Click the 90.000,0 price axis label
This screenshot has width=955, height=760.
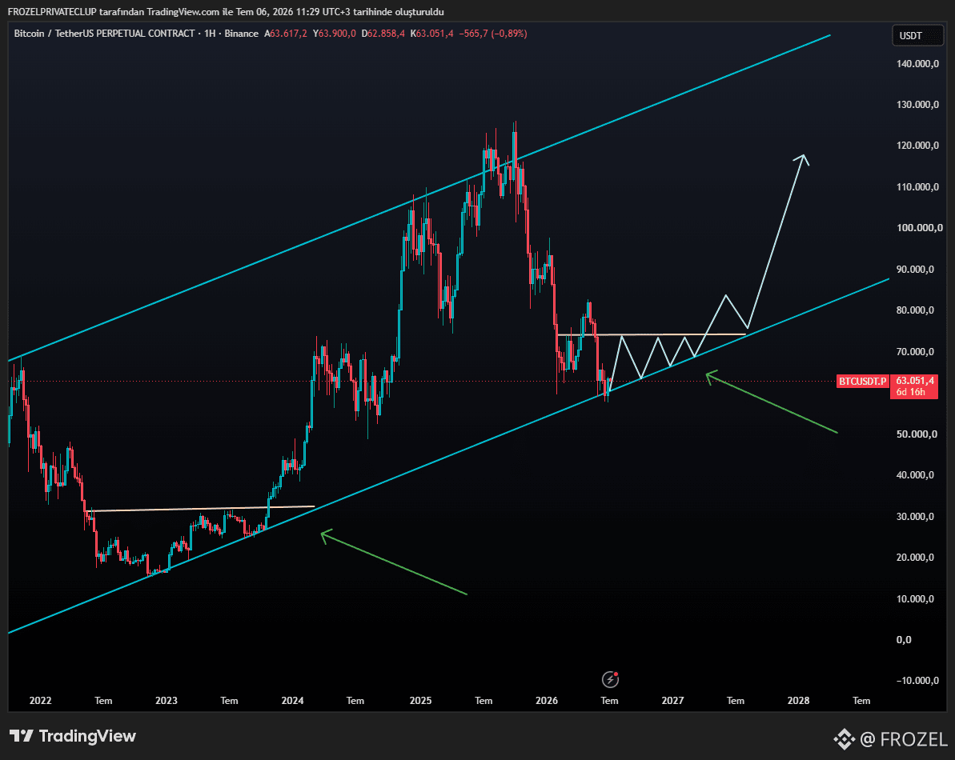click(916, 269)
